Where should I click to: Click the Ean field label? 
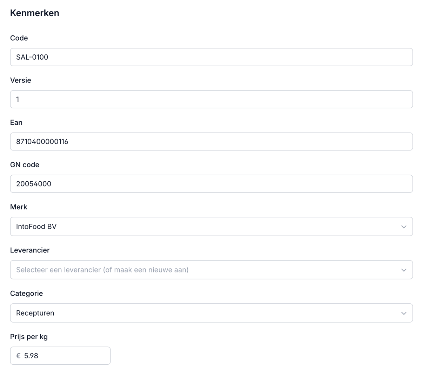tap(16, 122)
